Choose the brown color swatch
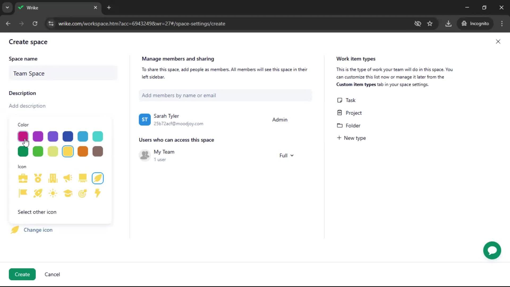Image resolution: width=510 pixels, height=287 pixels. pos(98,151)
